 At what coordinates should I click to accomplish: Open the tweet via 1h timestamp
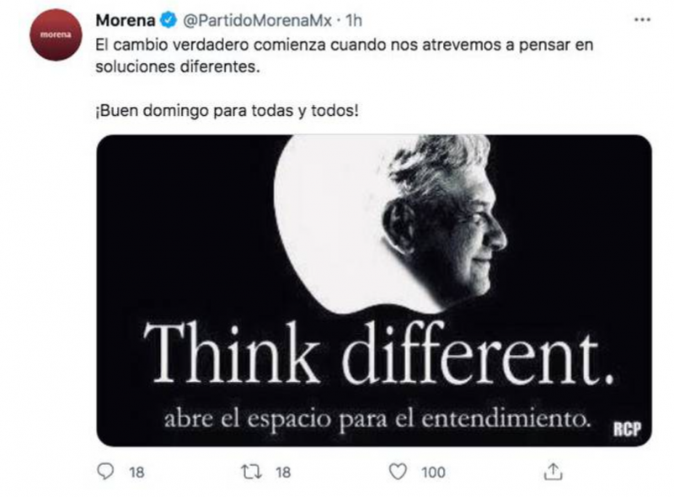354,20
